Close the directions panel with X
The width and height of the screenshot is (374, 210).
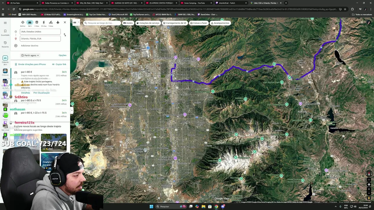click(x=65, y=22)
